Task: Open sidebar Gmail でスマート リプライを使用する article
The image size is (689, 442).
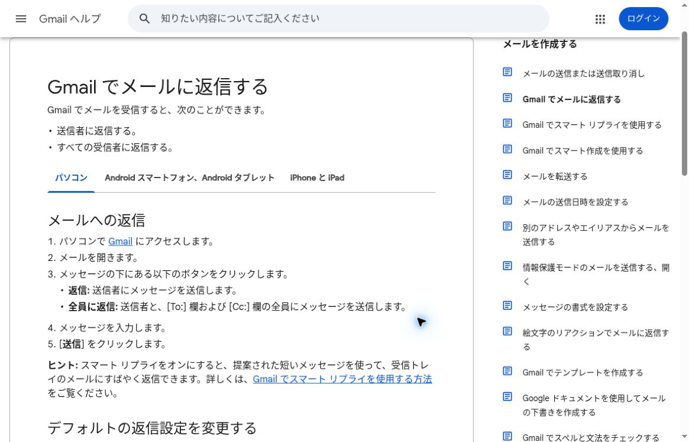Action: click(592, 125)
